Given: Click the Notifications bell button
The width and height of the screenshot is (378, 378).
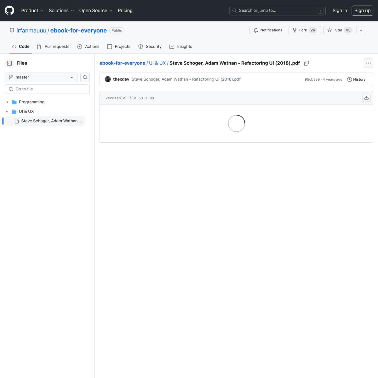Looking at the screenshot, I should click(x=268, y=30).
